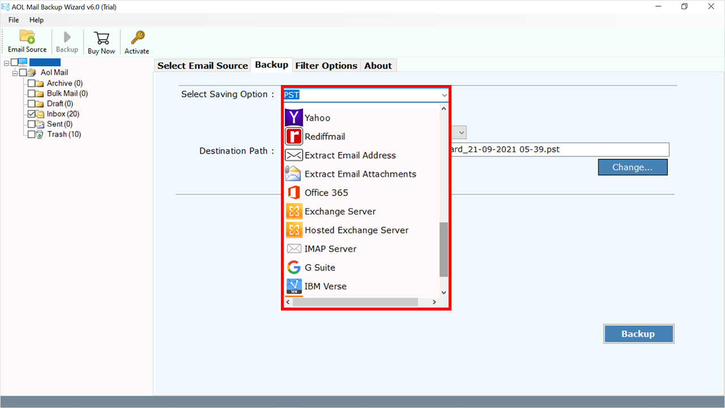Click the Draft folder icon

click(x=40, y=104)
